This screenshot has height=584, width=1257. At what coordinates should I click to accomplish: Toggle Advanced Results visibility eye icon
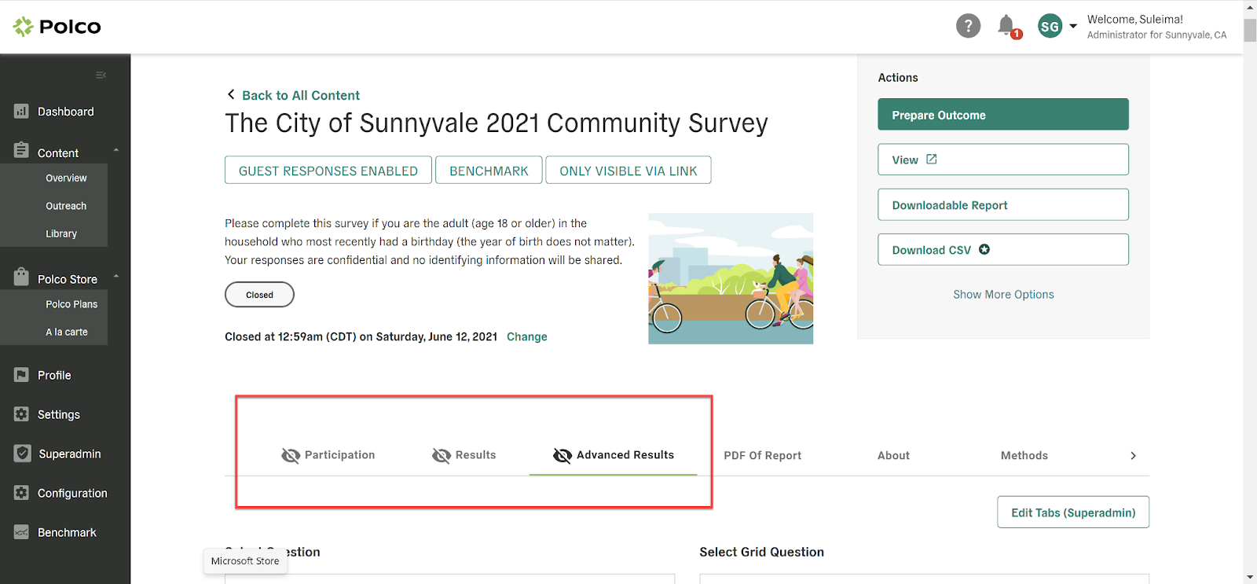563,456
